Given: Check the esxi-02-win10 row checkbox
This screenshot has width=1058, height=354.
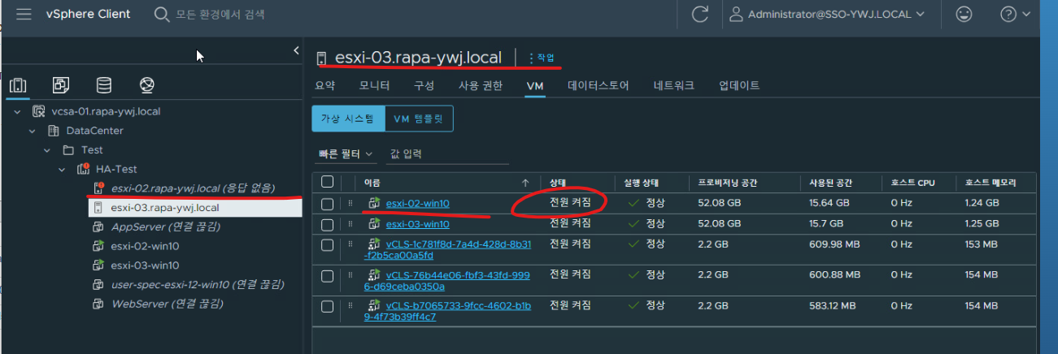Looking at the screenshot, I should point(327,203).
